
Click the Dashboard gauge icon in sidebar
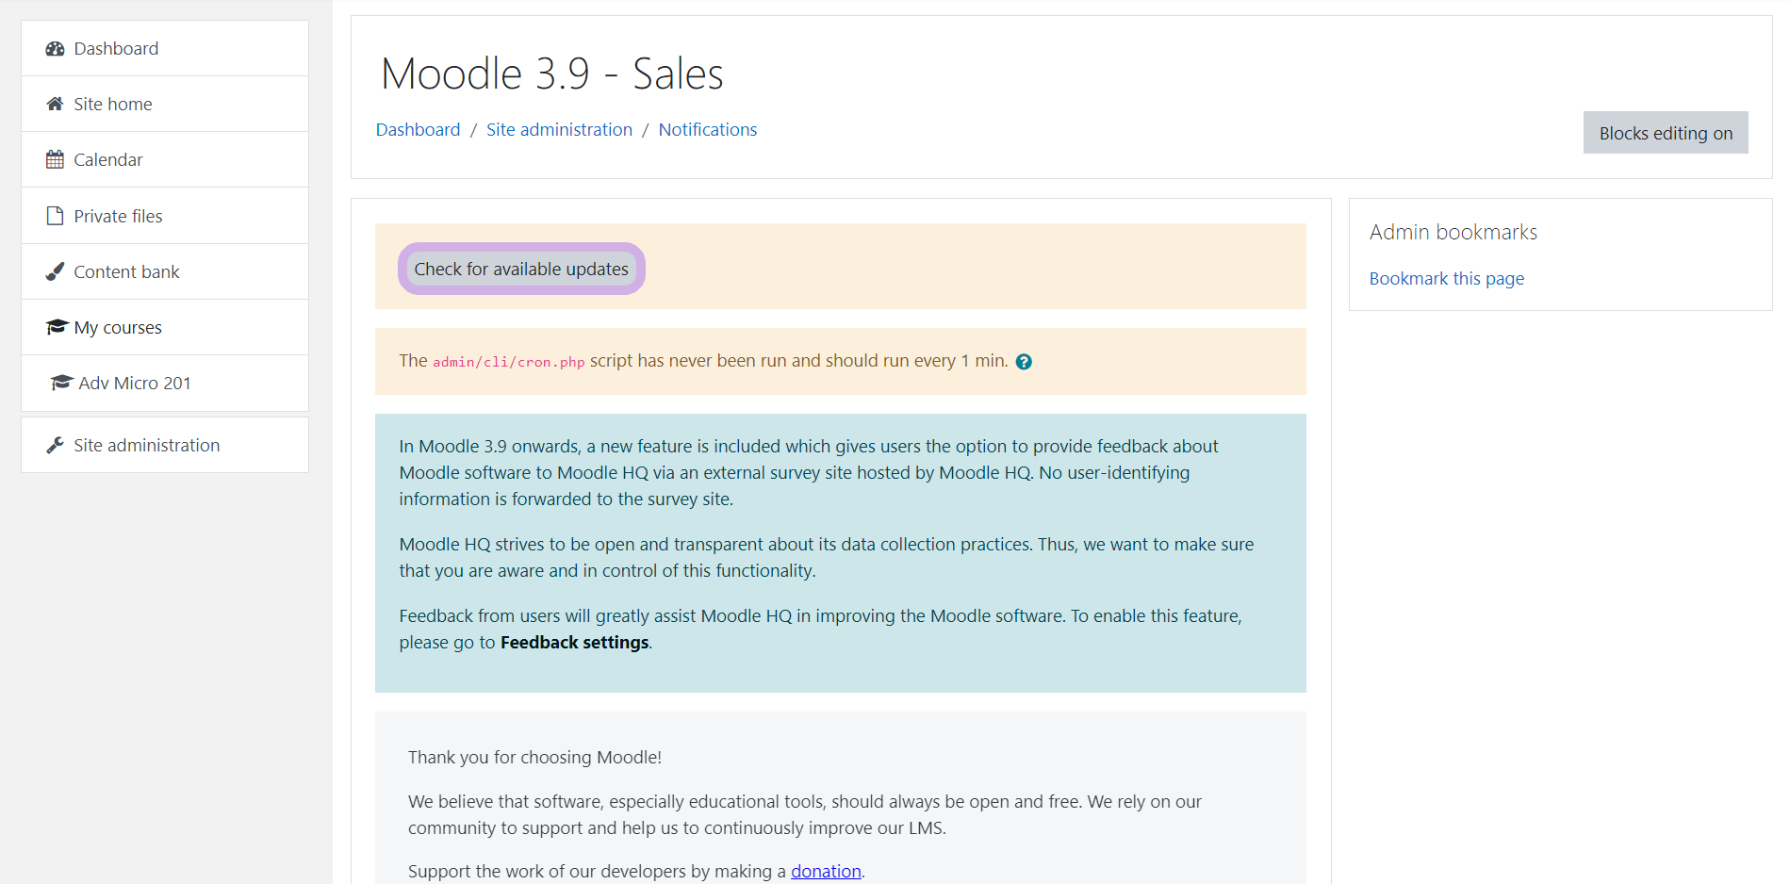coord(55,49)
